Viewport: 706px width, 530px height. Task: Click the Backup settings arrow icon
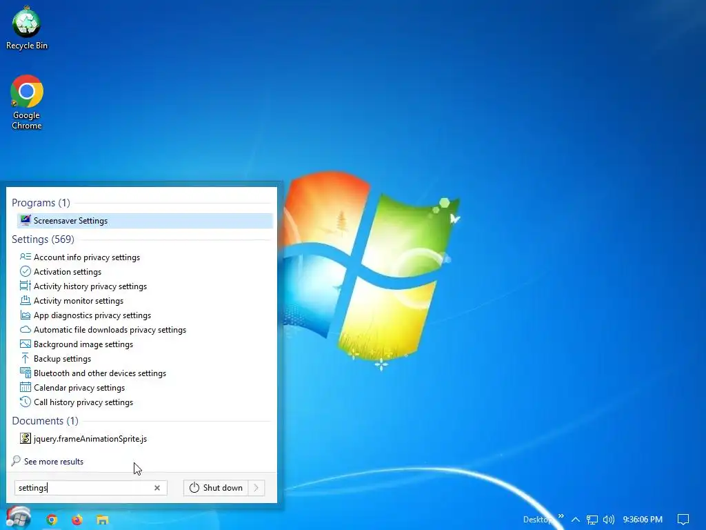[26, 358]
